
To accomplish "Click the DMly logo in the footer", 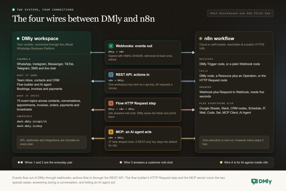I will pyautogui.click(x=261, y=181).
